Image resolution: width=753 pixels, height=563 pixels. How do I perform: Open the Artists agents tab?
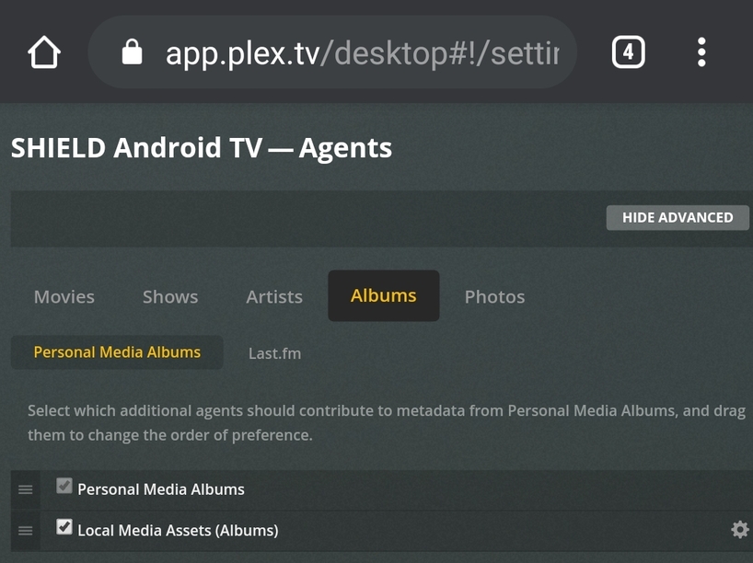click(x=274, y=296)
